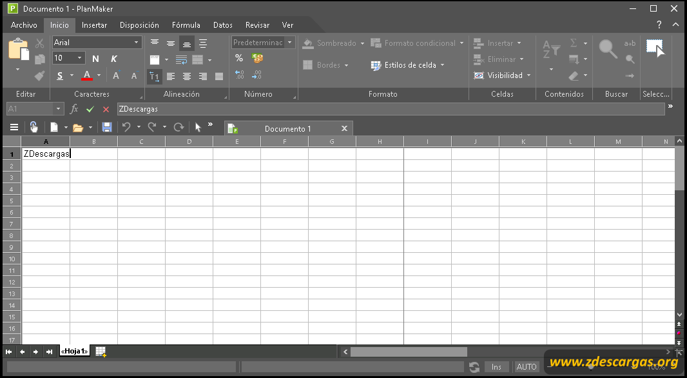Image resolution: width=687 pixels, height=378 pixels.
Task: Apply red font color A button
Action: (87, 75)
